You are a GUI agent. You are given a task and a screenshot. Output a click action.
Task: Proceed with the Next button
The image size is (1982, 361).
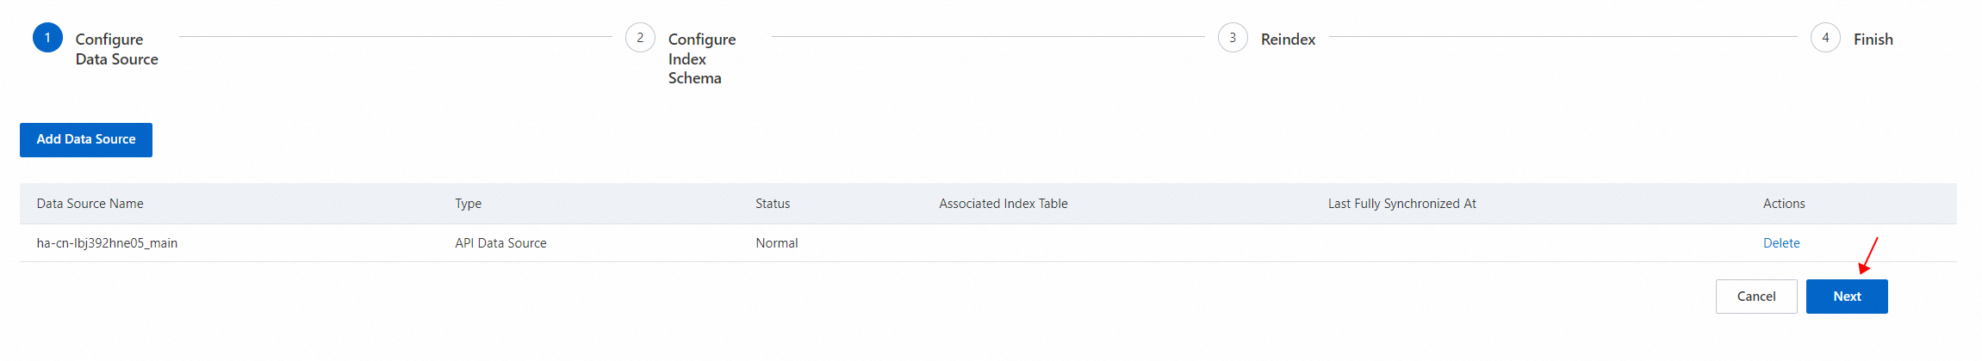click(1846, 297)
